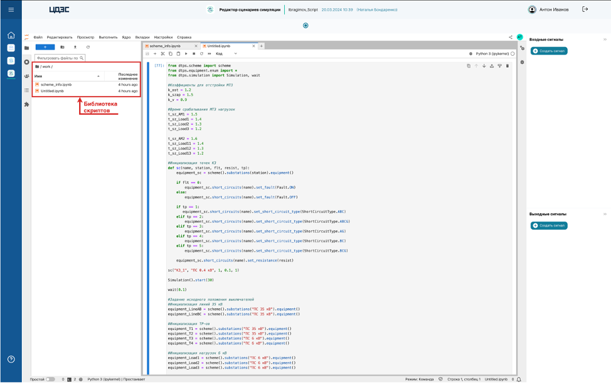Click Создать сигнал under Входные сигналы
Screen dimensions: 611x384
point(549,51)
